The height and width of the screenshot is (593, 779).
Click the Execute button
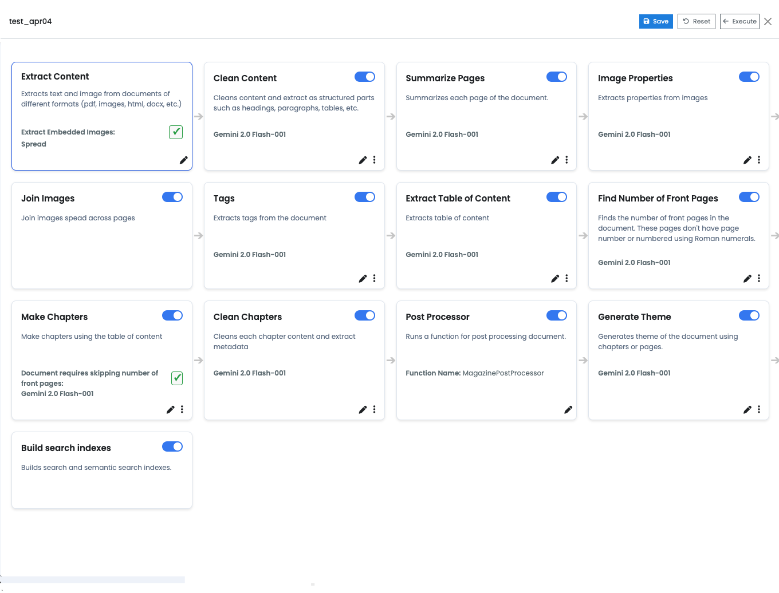click(739, 21)
